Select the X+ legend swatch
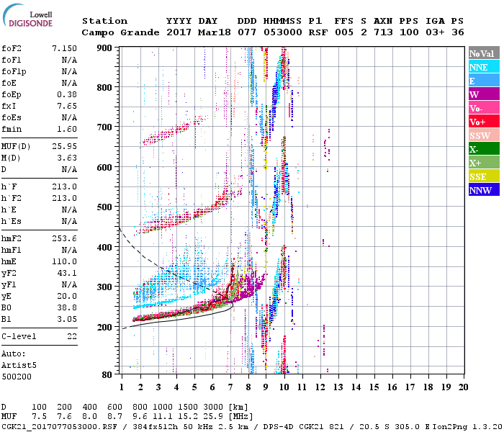The width and height of the screenshot is (504, 432). (484, 162)
